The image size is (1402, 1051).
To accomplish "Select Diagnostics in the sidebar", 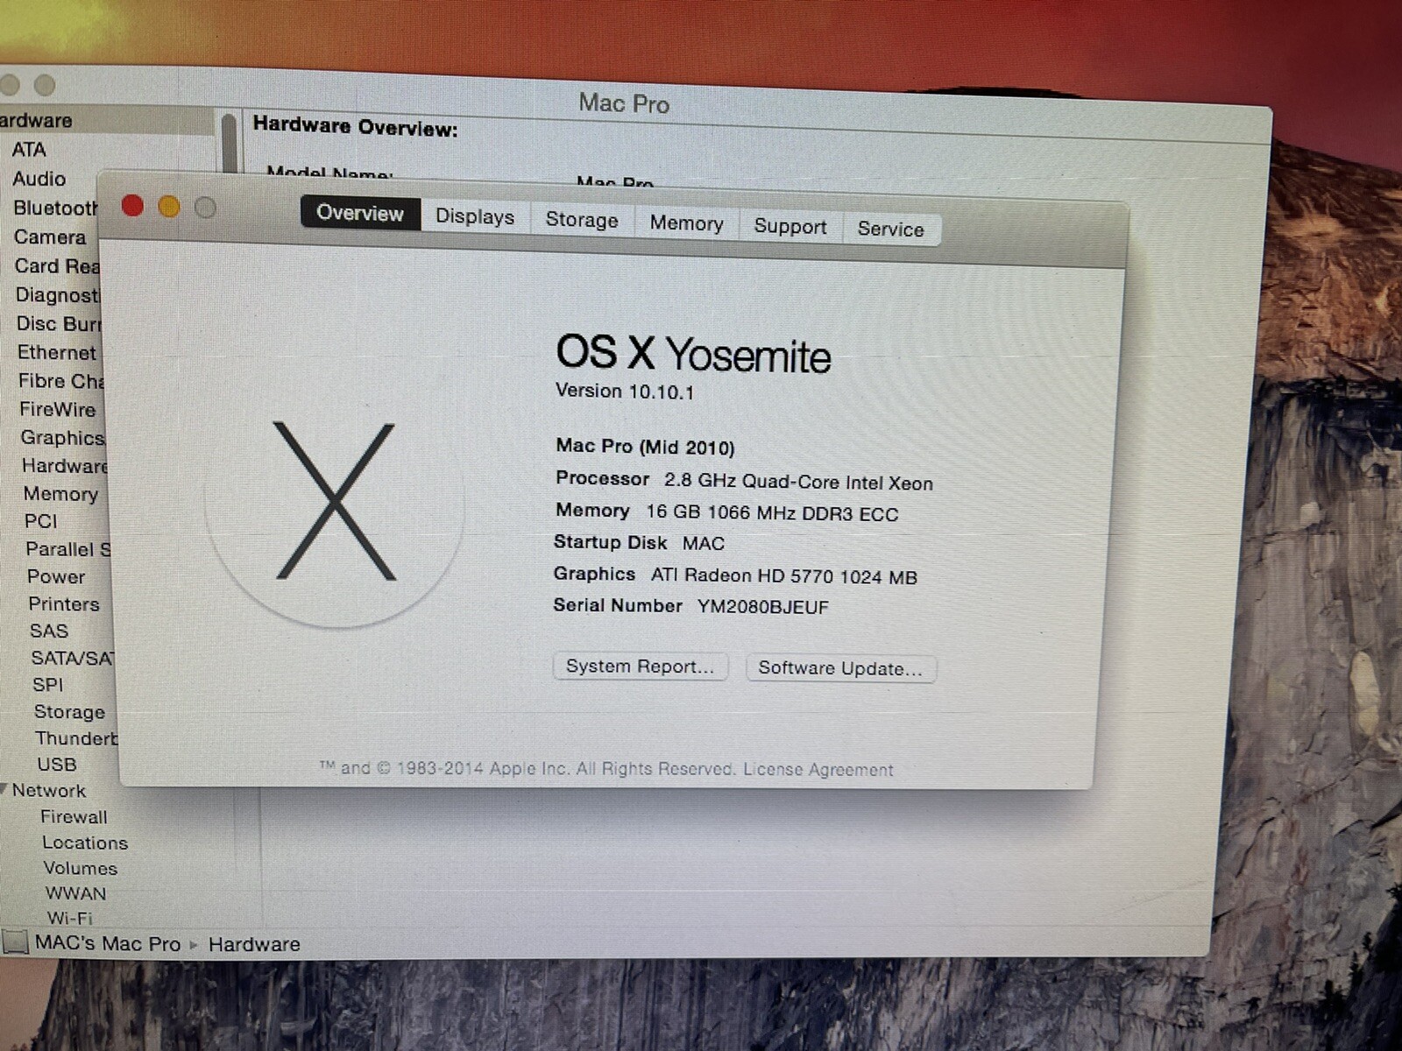I will 57,295.
